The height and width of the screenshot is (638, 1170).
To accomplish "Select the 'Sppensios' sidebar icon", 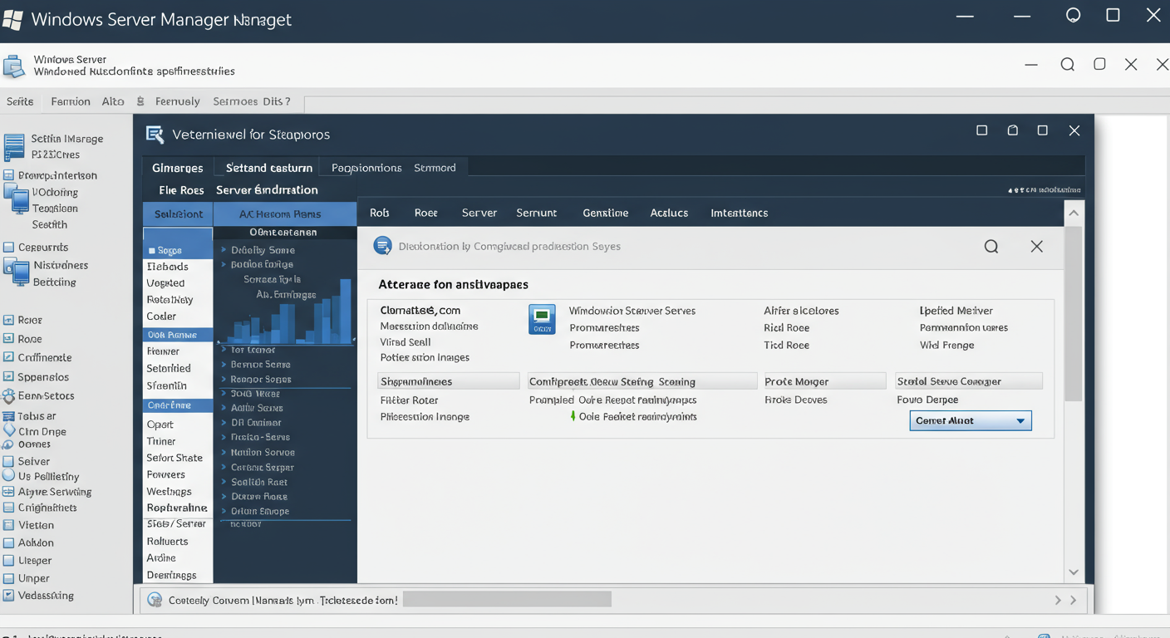I will pyautogui.click(x=9, y=376).
